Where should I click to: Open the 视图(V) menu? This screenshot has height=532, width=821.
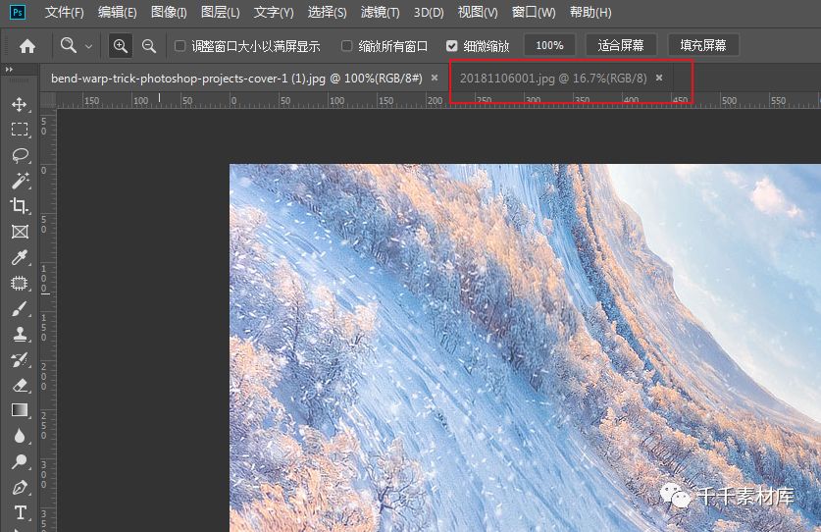coord(478,12)
